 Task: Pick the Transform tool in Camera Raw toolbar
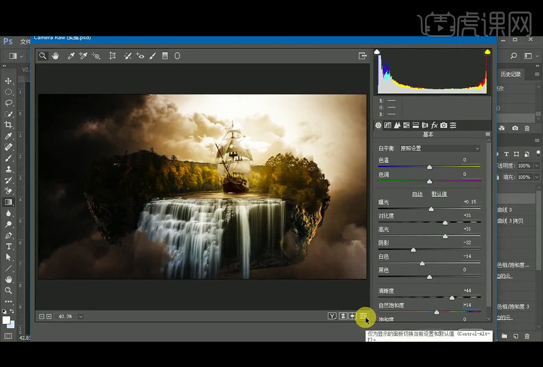pyautogui.click(x=112, y=56)
